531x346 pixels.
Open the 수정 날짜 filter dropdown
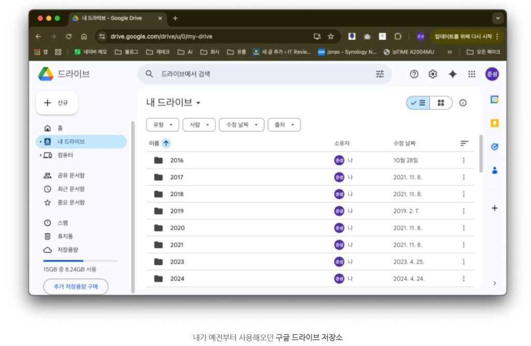point(241,125)
